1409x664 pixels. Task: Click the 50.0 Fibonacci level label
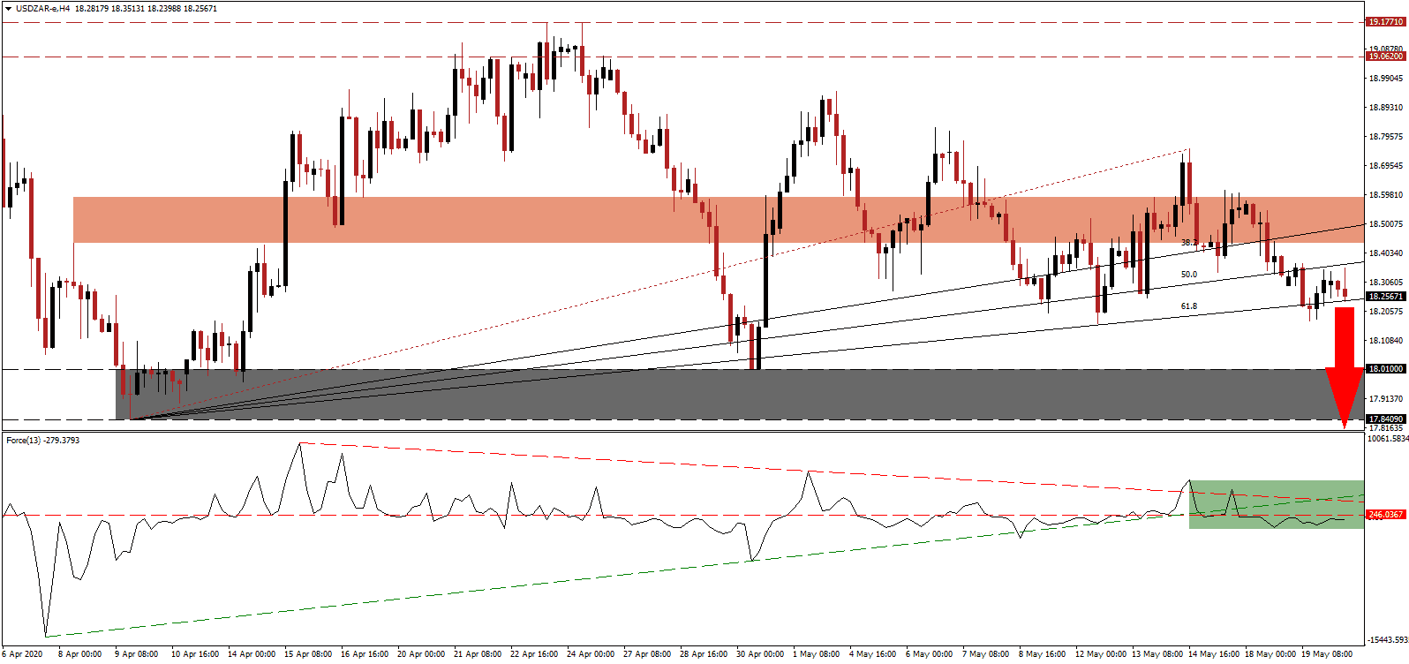click(1189, 275)
